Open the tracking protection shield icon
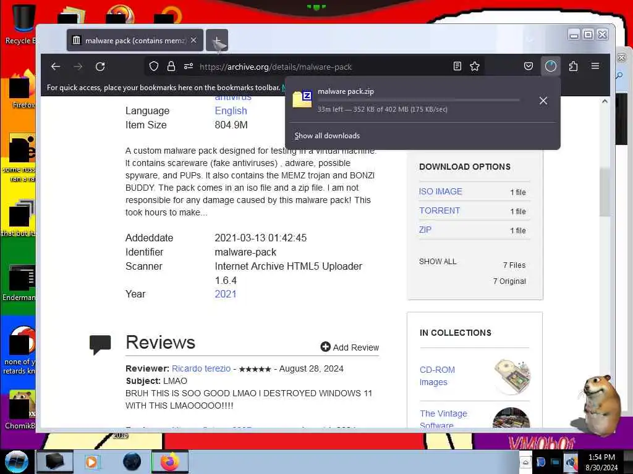Screen dimensions: 633x474 tap(154, 66)
